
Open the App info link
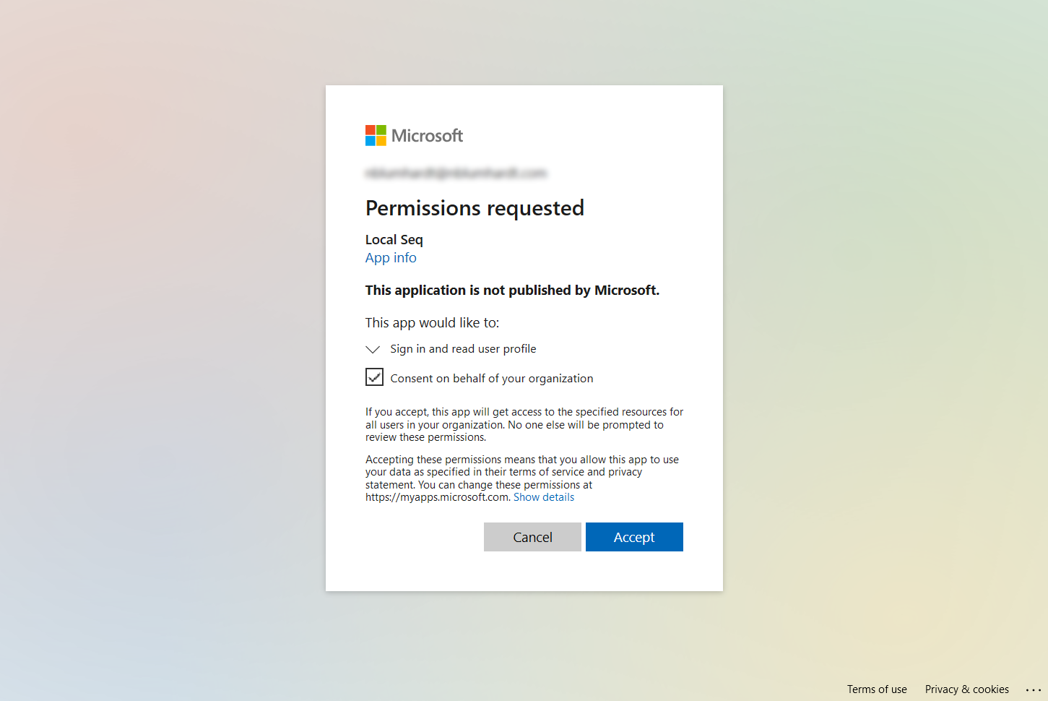(x=391, y=258)
